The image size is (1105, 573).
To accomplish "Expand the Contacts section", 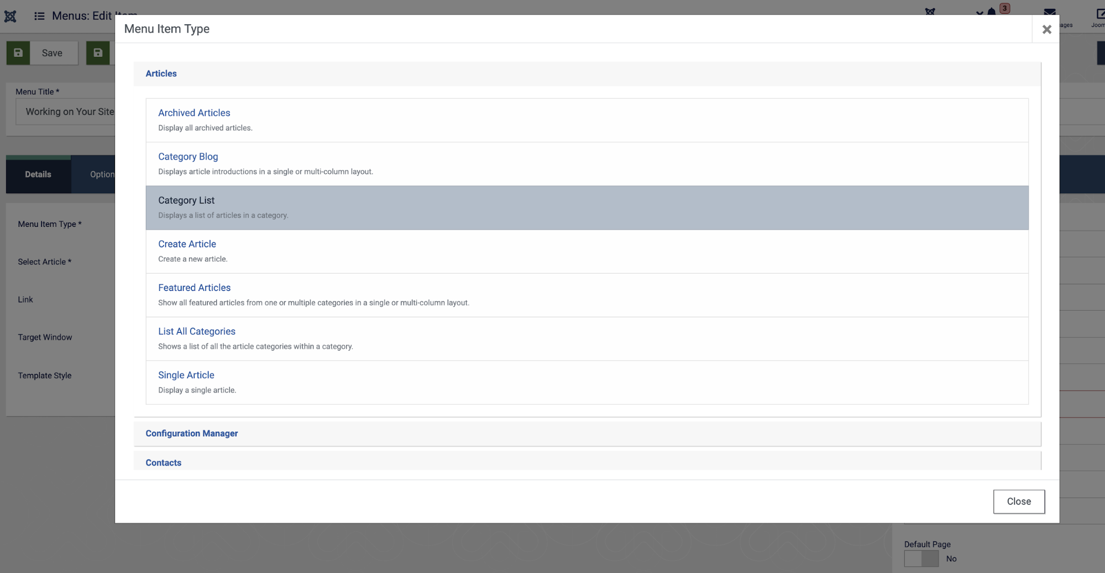I will (163, 463).
